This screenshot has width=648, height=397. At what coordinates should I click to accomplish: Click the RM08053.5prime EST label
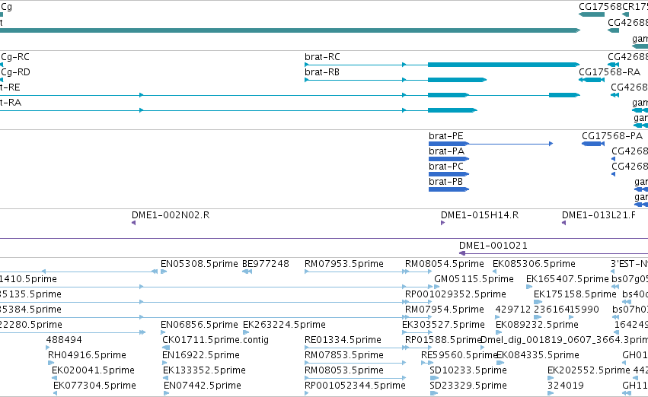tap(344, 370)
